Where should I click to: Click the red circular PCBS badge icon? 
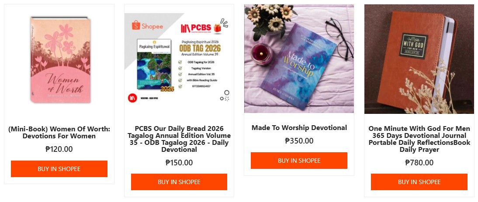(x=133, y=98)
